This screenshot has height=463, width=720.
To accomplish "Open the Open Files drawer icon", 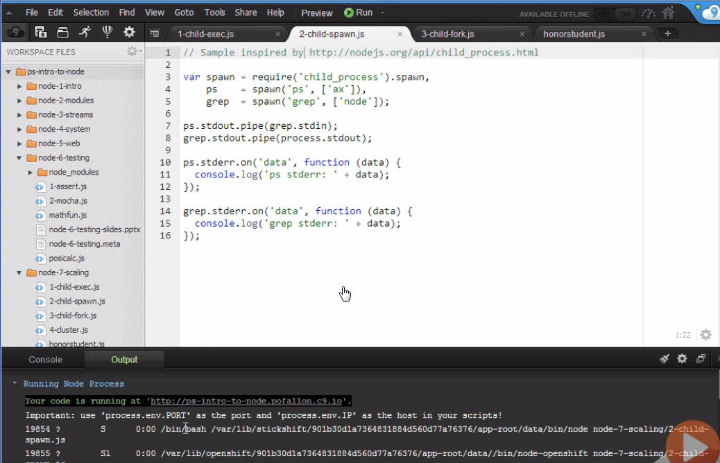I will click(x=62, y=32).
